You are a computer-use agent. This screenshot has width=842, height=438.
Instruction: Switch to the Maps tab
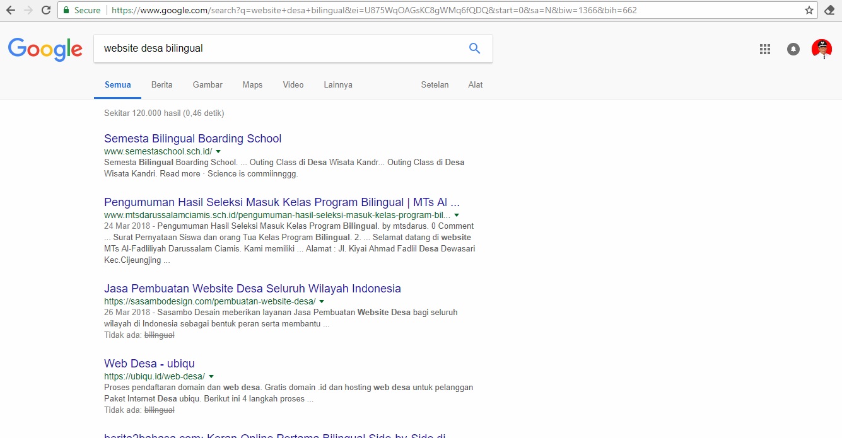coord(252,84)
